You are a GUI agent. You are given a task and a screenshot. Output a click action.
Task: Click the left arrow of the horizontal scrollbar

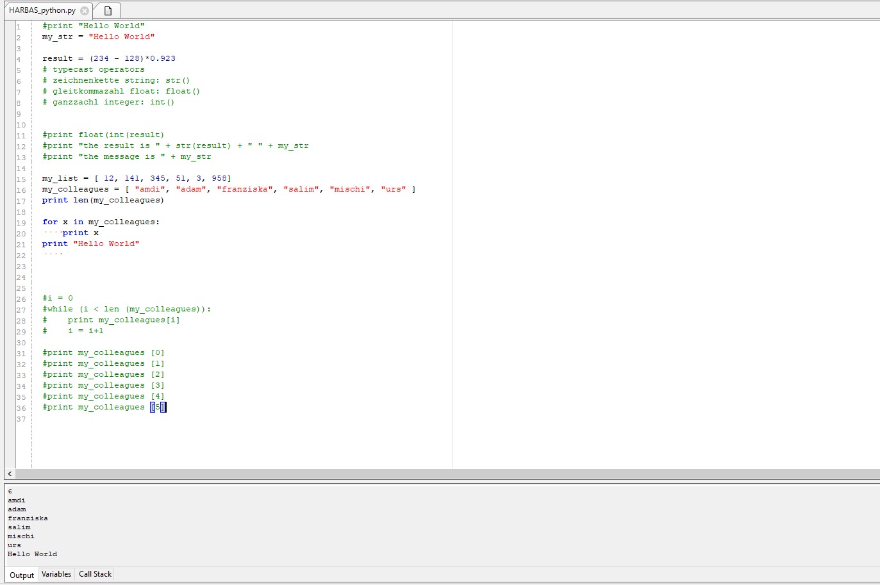pyautogui.click(x=9, y=474)
